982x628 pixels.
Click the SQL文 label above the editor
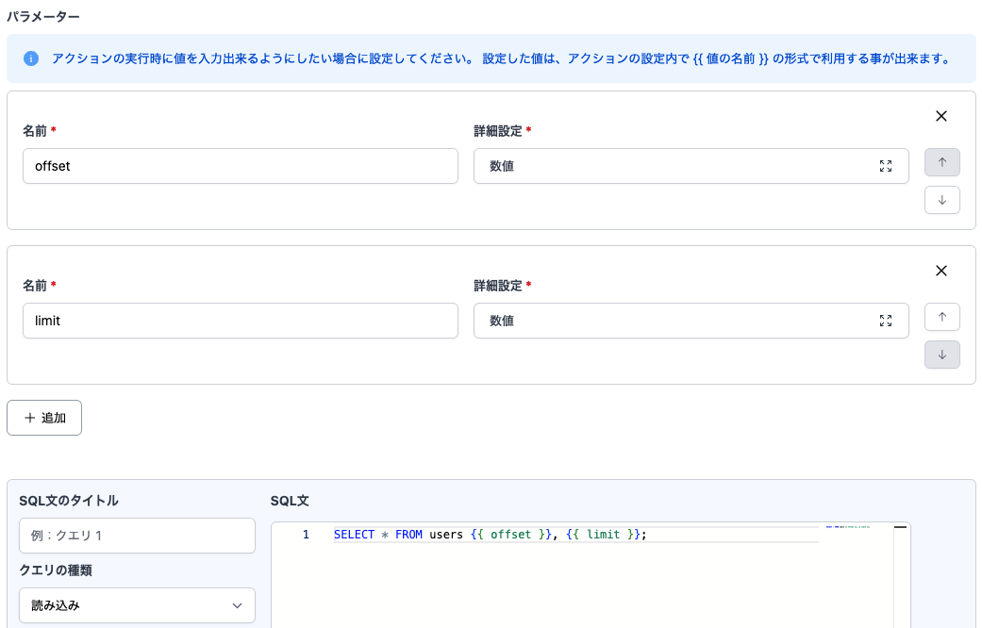coord(290,501)
